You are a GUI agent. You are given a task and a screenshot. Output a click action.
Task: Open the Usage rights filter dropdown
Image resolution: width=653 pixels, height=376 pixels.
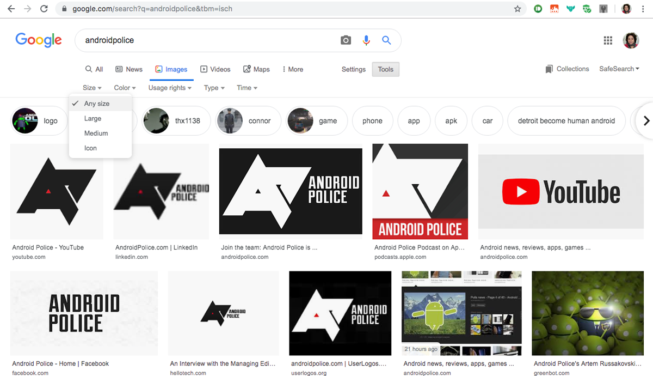tap(170, 88)
